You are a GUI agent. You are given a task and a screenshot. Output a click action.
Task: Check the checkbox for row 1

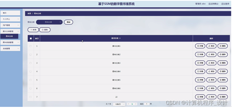click(x=30, y=46)
